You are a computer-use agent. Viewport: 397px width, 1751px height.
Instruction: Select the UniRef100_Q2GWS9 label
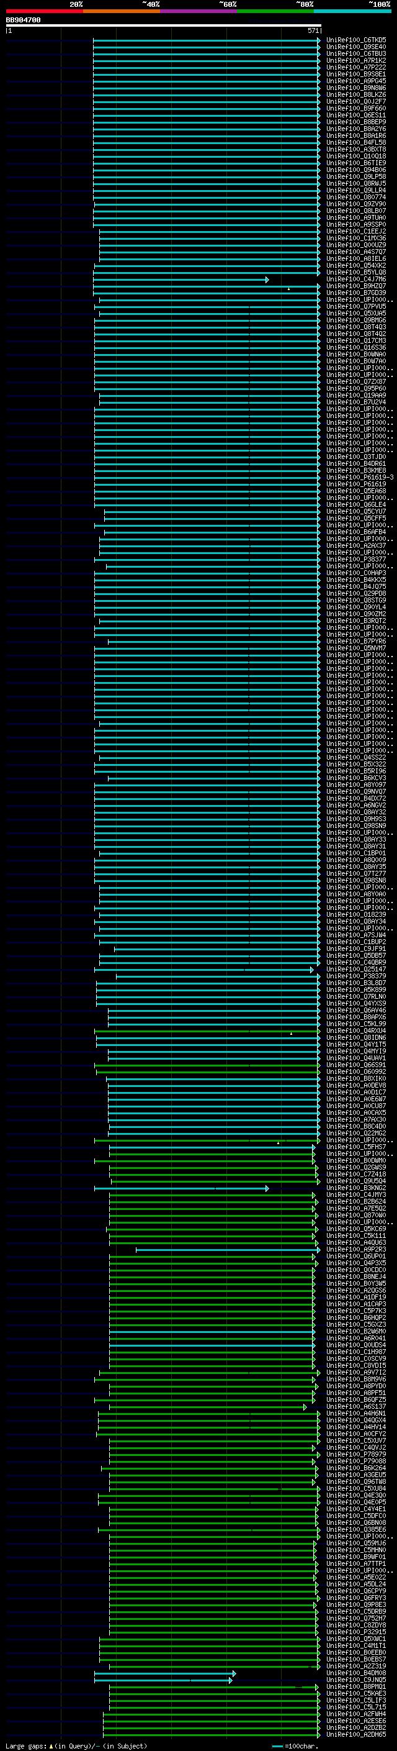(x=356, y=1167)
